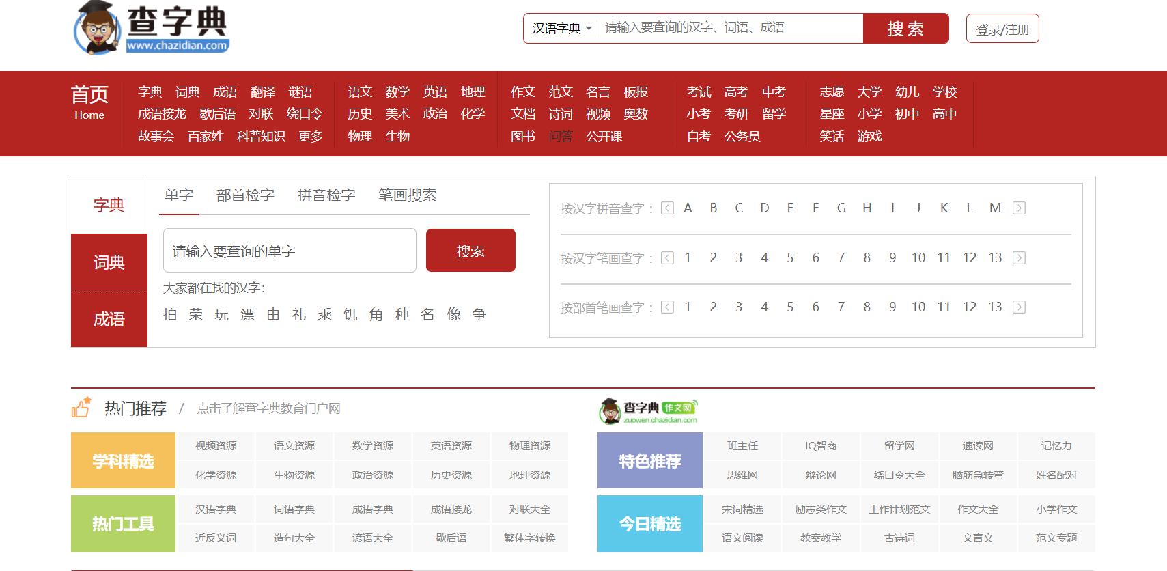The image size is (1167, 571).
Task: Click the 登录/注册 button
Action: pos(1002,29)
